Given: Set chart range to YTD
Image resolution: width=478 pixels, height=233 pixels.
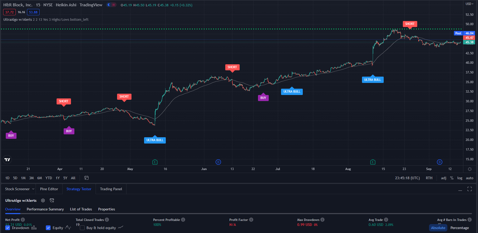Looking at the screenshot, I should 49,178.
